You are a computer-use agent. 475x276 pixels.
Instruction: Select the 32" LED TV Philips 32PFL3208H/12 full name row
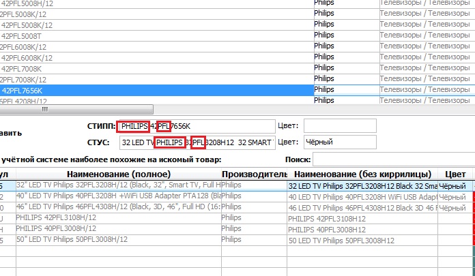pos(119,185)
